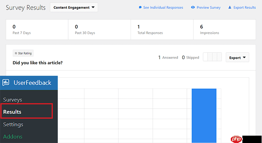Click the Total Responses stat card
Screen dimensions: 262x143
pyautogui.click(x=162, y=29)
